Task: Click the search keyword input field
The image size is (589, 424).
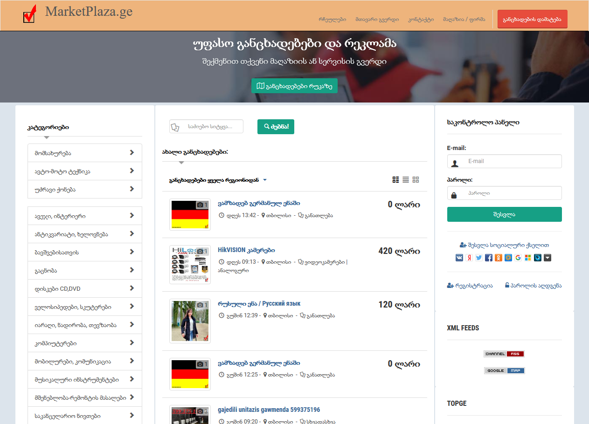Action: [x=213, y=126]
